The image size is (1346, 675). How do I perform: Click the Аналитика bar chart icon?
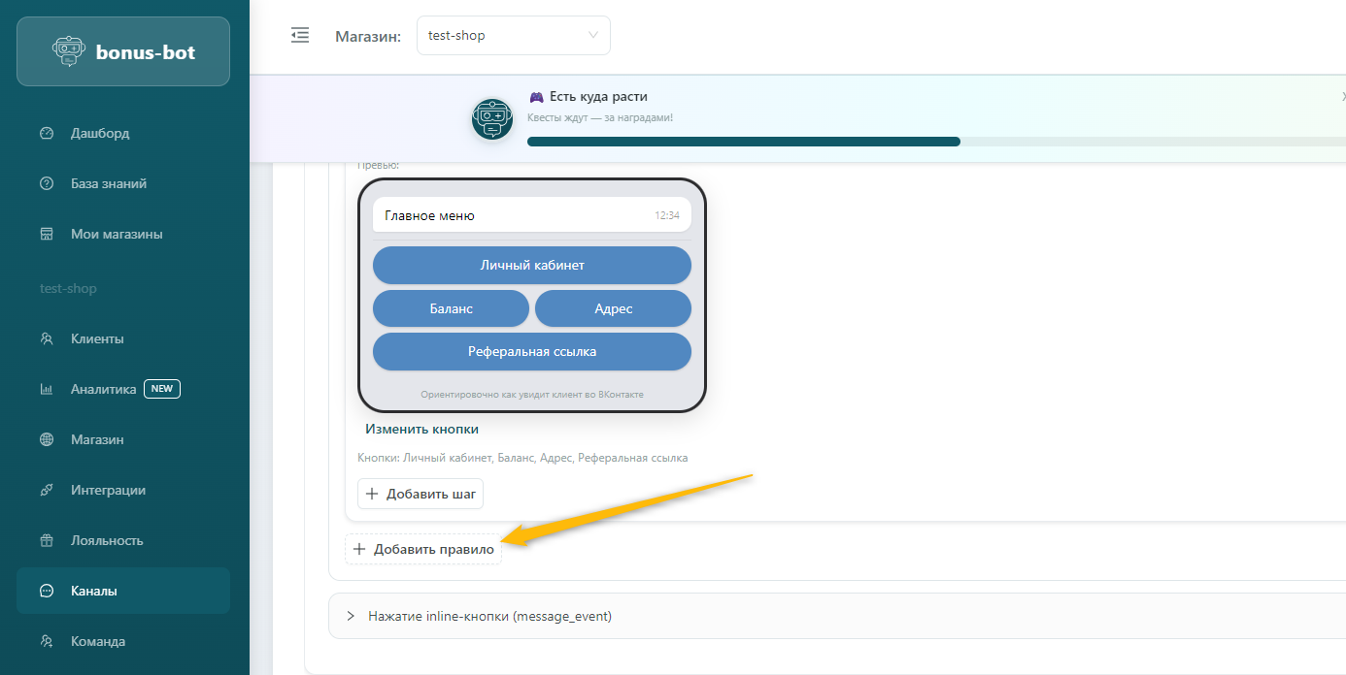[47, 389]
